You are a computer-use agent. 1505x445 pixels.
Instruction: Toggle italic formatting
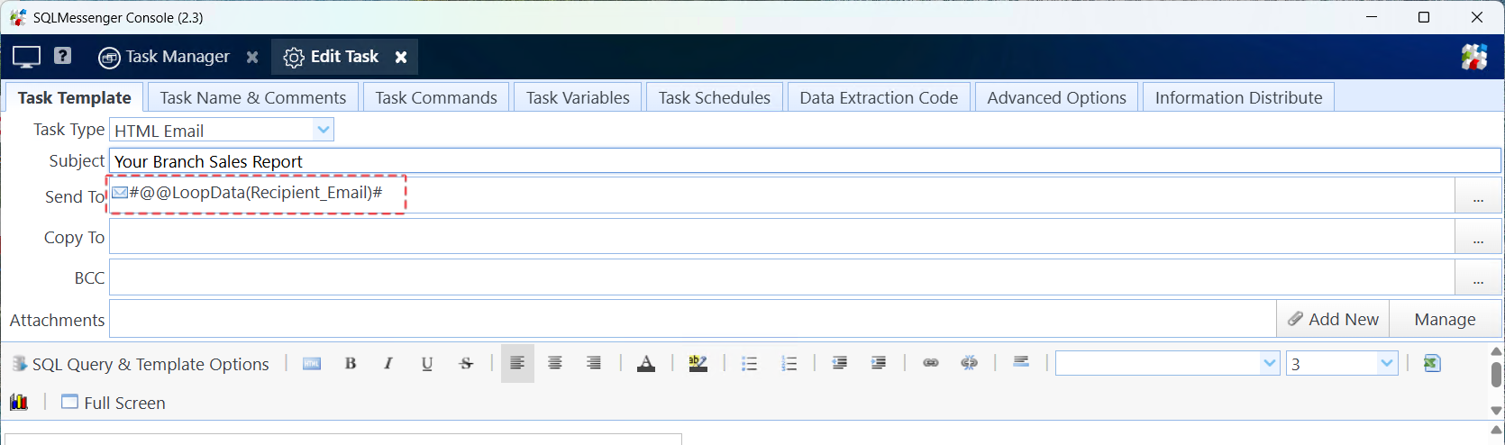[388, 363]
